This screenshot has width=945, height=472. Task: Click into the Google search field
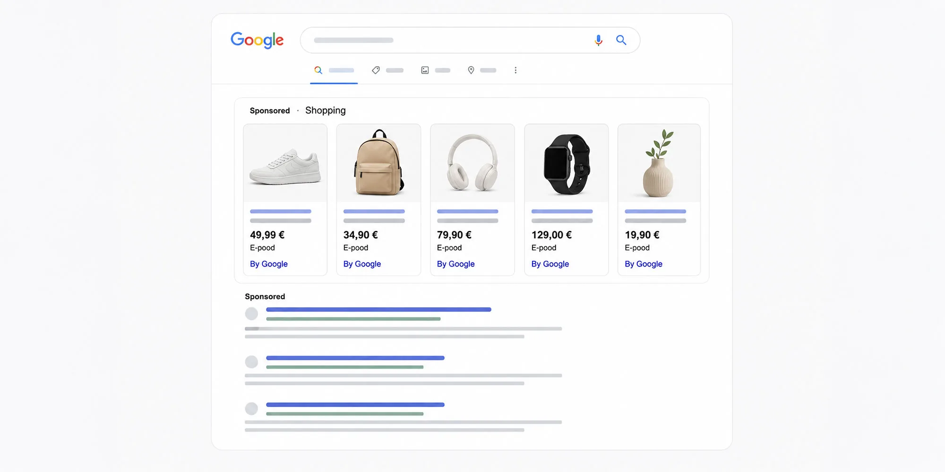[470, 40]
